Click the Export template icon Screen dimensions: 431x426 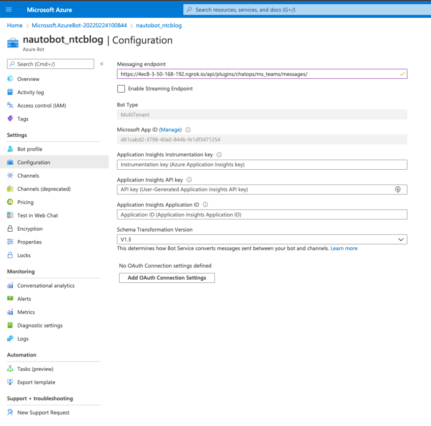click(10, 382)
